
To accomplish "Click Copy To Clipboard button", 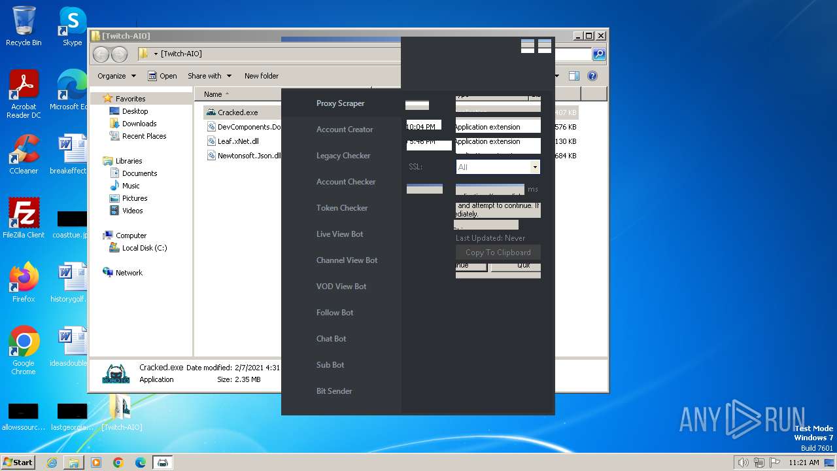I will click(498, 253).
